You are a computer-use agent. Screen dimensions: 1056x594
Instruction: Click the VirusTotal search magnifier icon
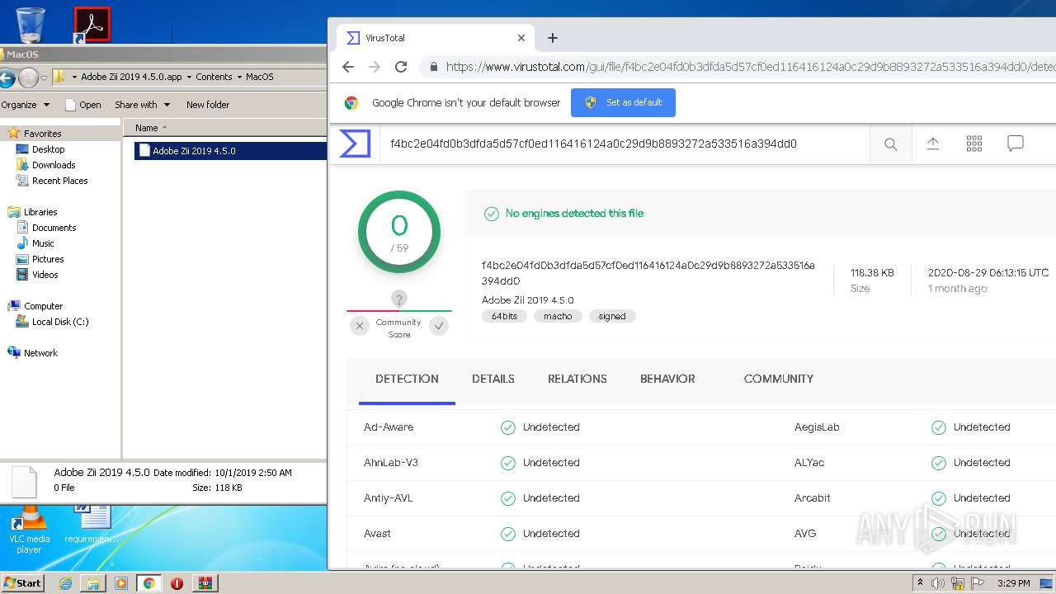click(x=891, y=144)
